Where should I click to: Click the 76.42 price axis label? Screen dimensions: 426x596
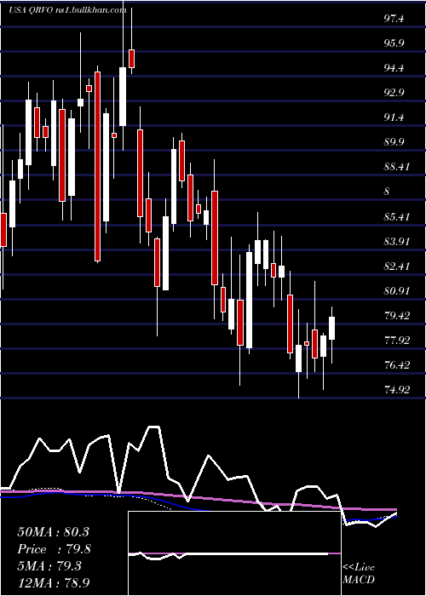pos(397,365)
